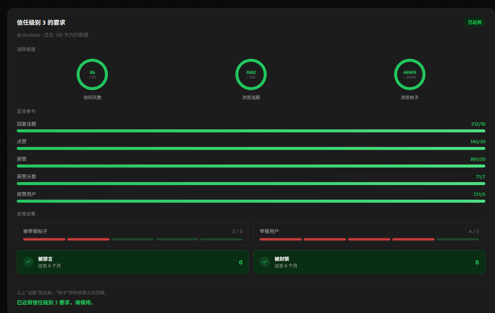Click the 浏览帖子 circular progress ring

tap(410, 74)
